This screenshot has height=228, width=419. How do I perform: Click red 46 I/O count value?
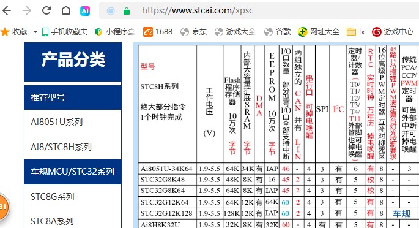(286, 169)
